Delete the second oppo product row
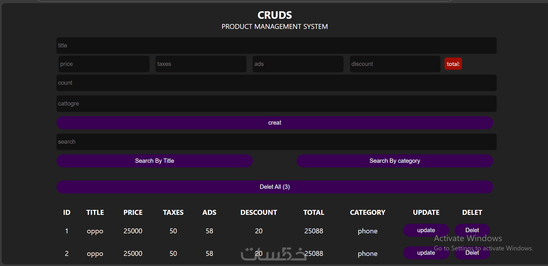The height and width of the screenshot is (266, 548). (x=472, y=253)
